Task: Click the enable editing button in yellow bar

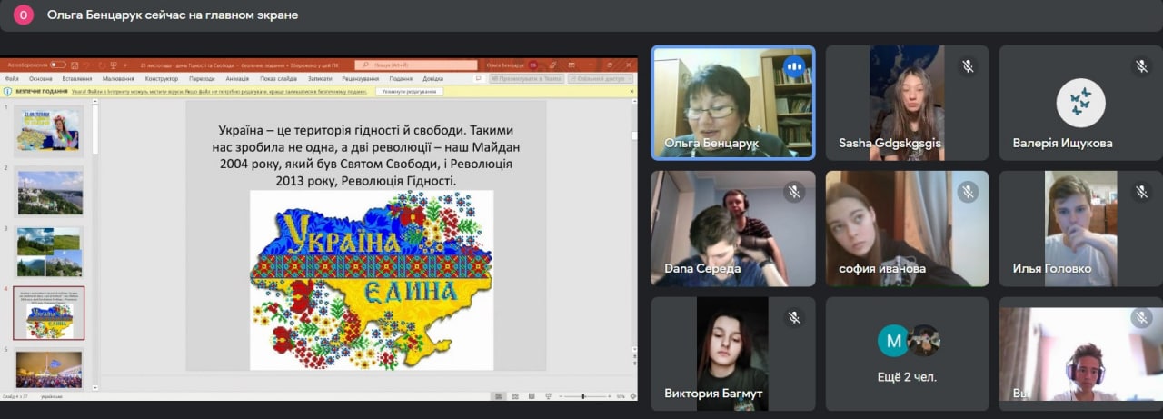Action: pos(410,92)
